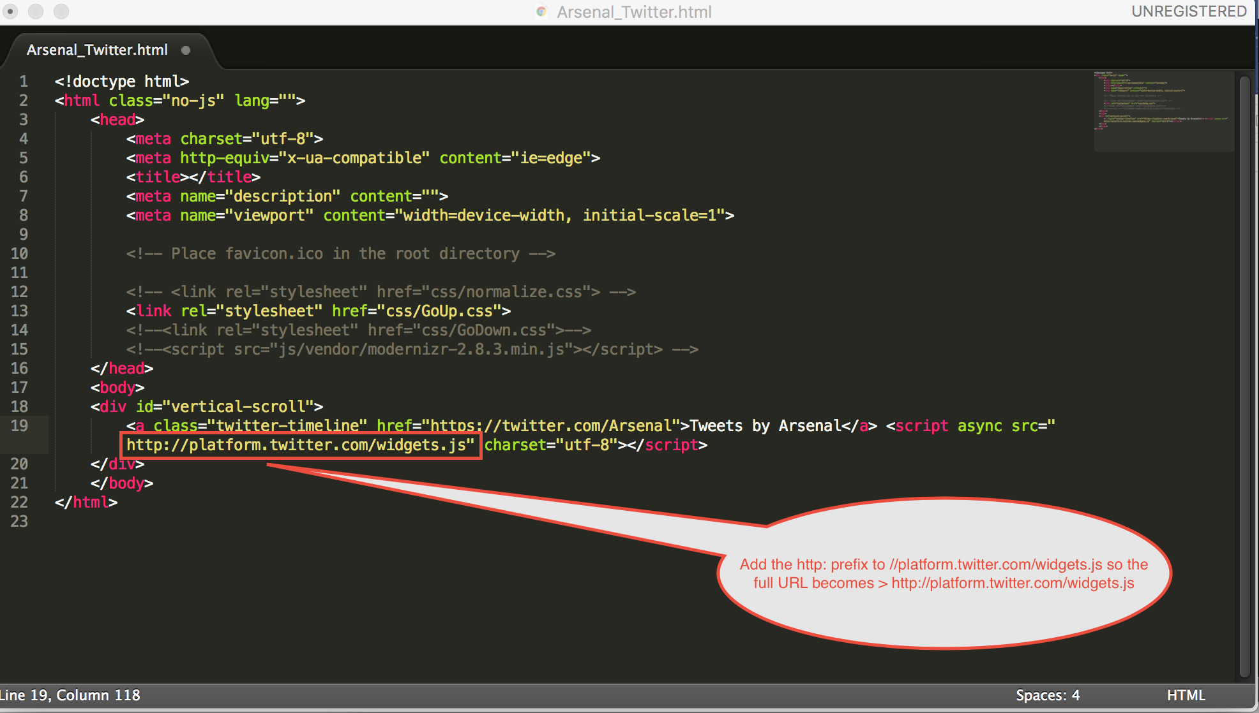
Task: Click the https://twitter.com/Arsenal href text
Action: coord(551,425)
